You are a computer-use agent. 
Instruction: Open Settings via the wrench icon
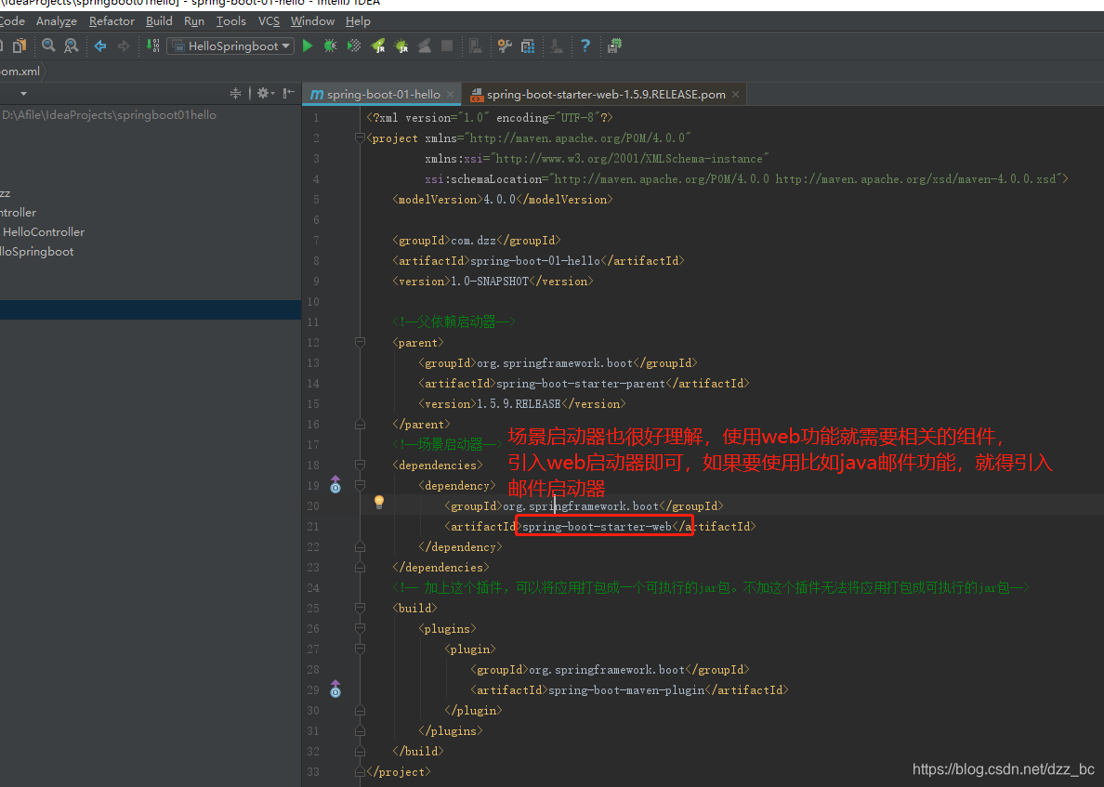tap(505, 46)
